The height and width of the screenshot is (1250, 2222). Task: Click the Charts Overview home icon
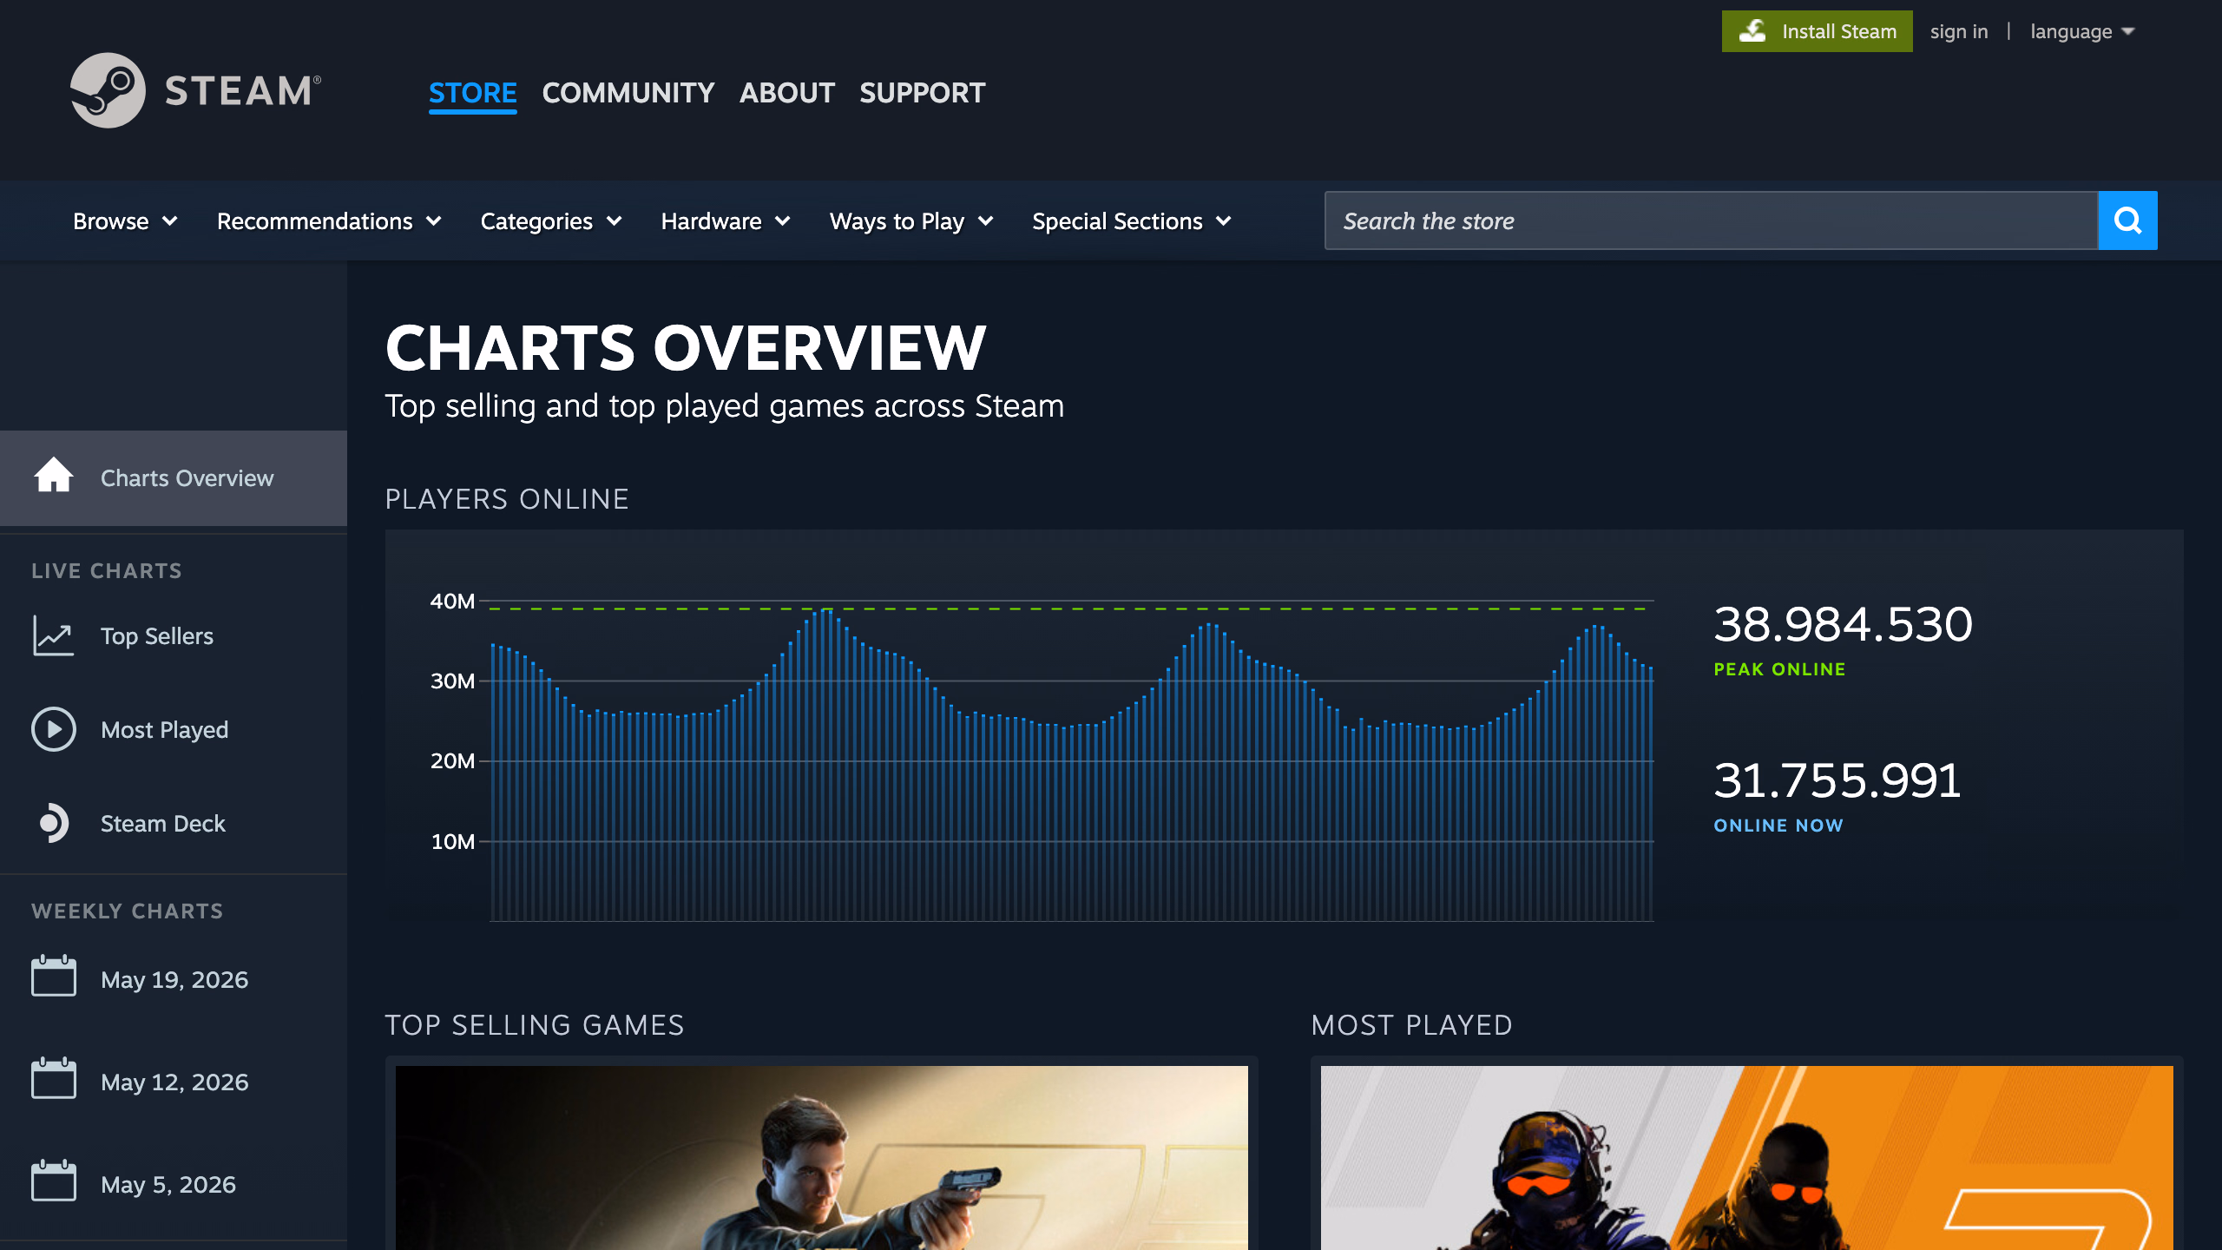[x=53, y=477]
